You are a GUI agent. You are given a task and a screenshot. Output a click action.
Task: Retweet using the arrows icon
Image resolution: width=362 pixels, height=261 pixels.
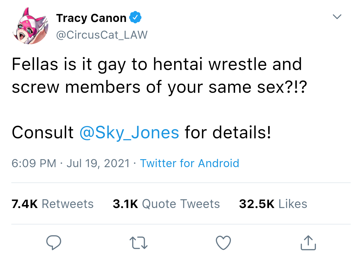[x=138, y=243]
